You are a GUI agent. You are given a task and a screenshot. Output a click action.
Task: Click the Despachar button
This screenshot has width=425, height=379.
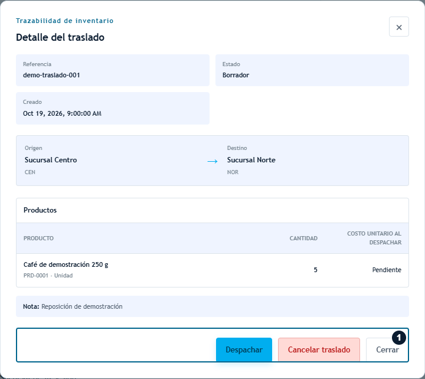(244, 349)
